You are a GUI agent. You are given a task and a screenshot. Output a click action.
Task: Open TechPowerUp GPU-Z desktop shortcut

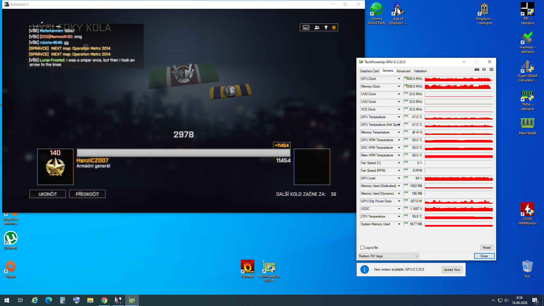click(x=269, y=271)
